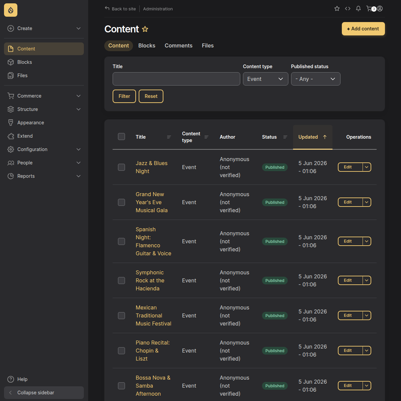Screen dimensions: 401x401
Task: Click the Reset button
Action: tap(151, 96)
